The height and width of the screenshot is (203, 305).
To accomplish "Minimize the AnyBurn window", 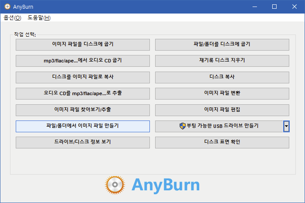I will [x=255, y=7].
